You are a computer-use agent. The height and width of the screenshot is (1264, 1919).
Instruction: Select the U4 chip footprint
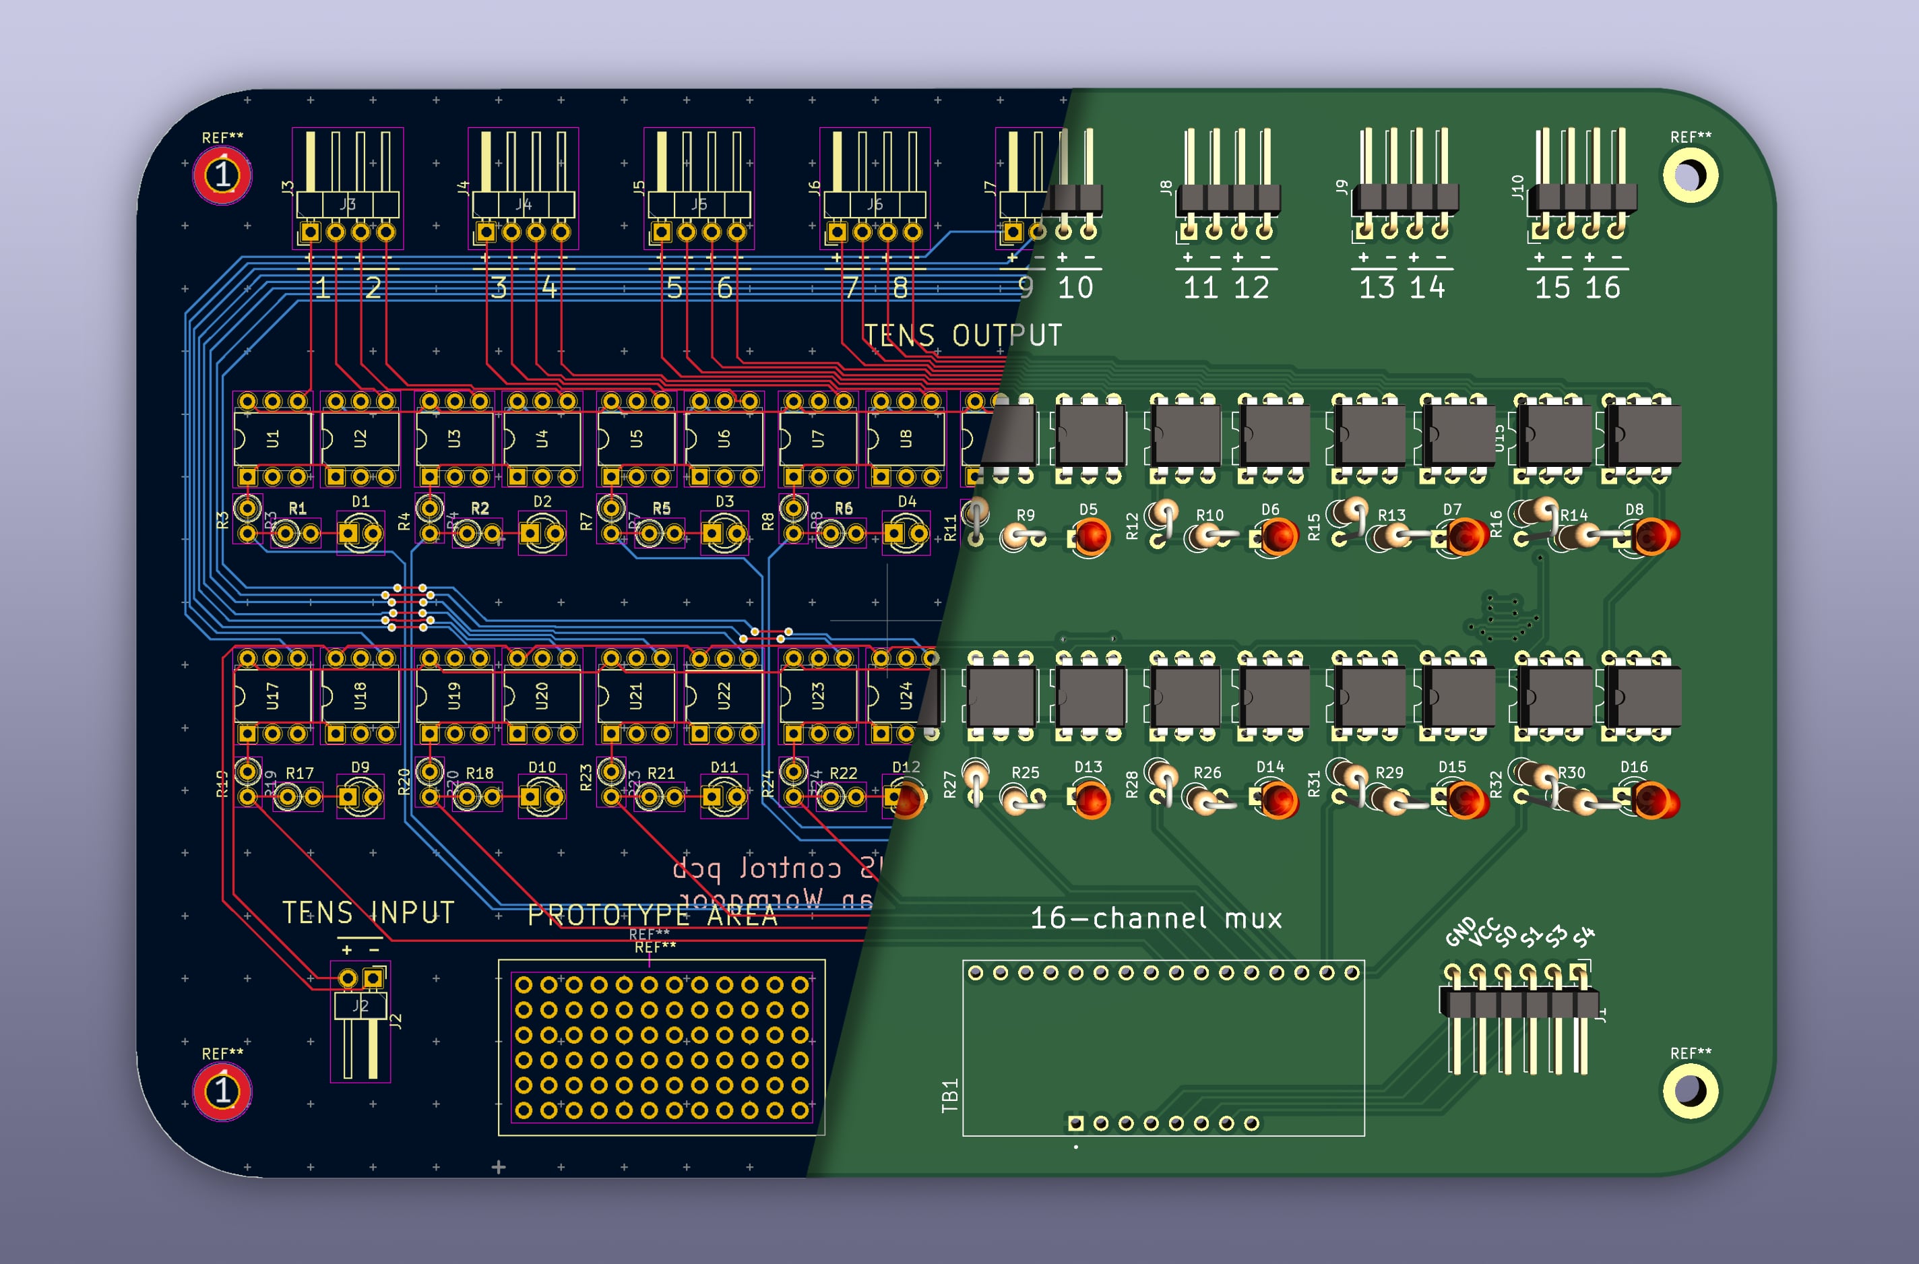(x=542, y=439)
